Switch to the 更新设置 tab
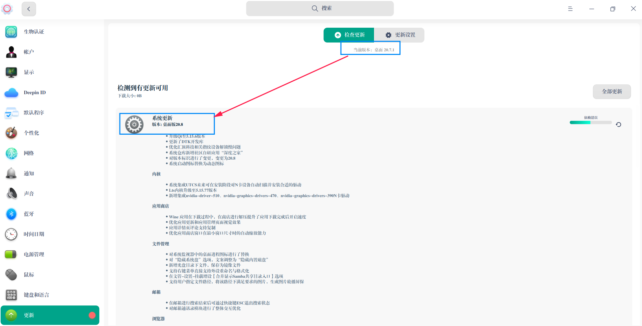The width and height of the screenshot is (642, 326). click(399, 35)
